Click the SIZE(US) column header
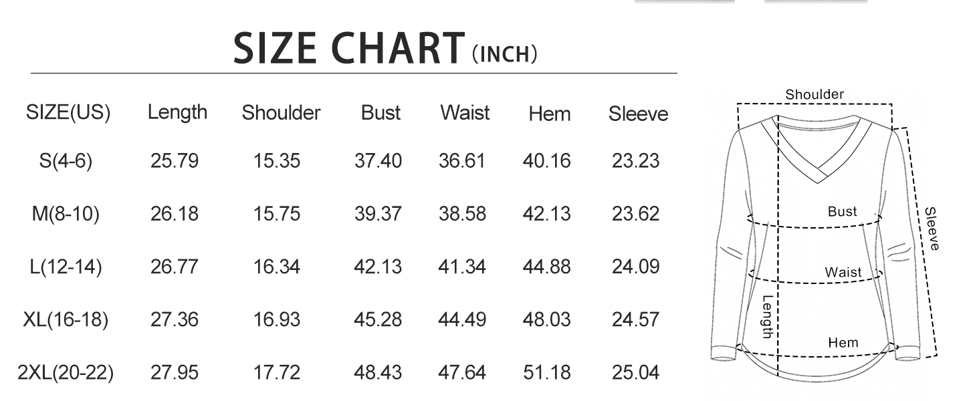979x401 pixels. 68,112
